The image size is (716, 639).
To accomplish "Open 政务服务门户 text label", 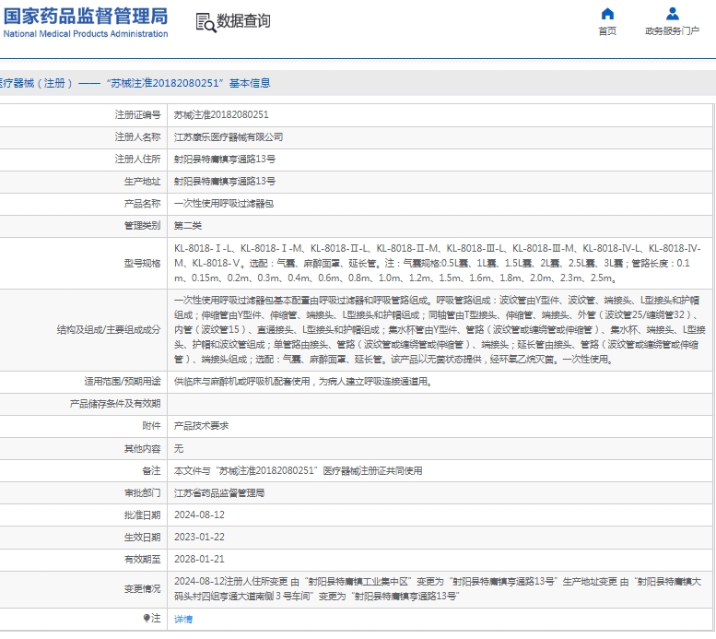I will pos(672,31).
